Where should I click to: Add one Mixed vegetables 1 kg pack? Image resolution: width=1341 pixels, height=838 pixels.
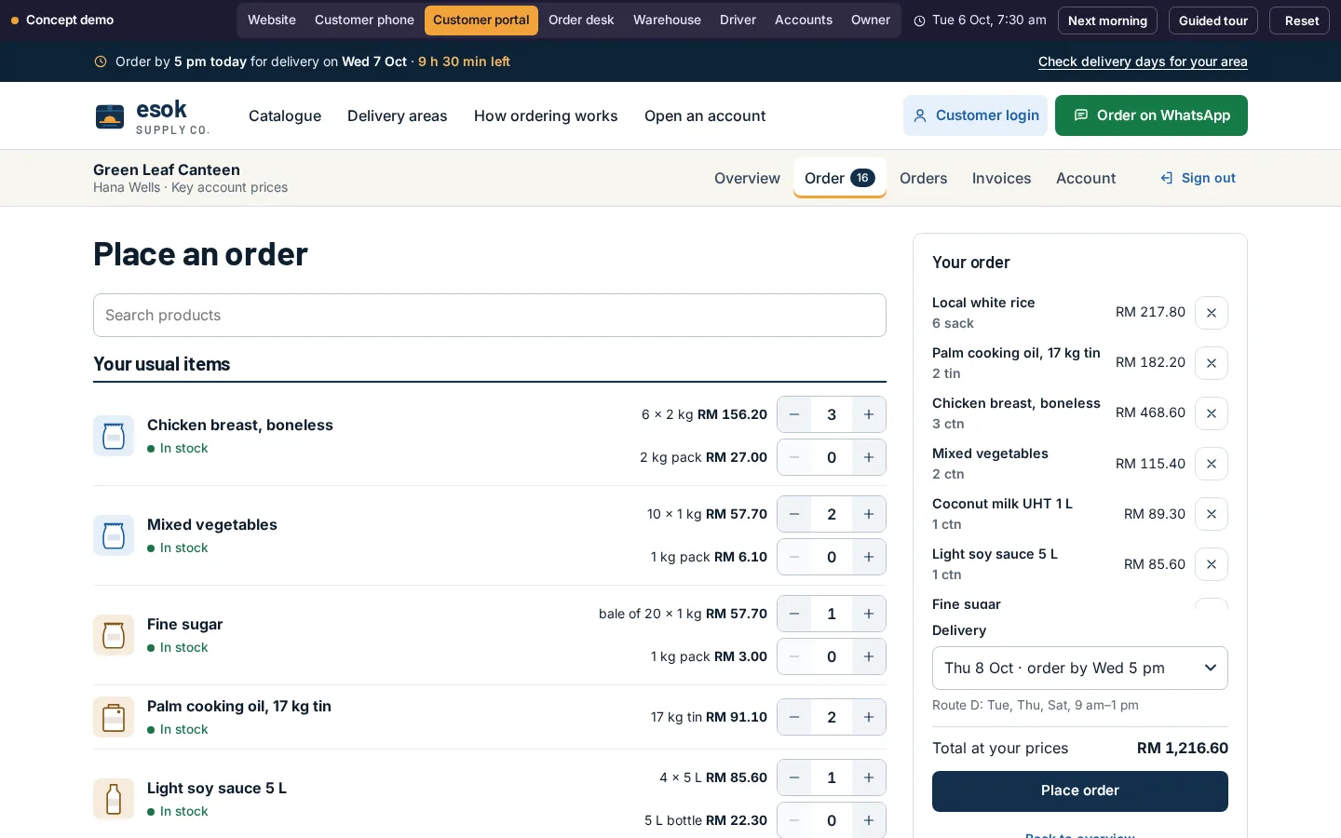point(869,557)
